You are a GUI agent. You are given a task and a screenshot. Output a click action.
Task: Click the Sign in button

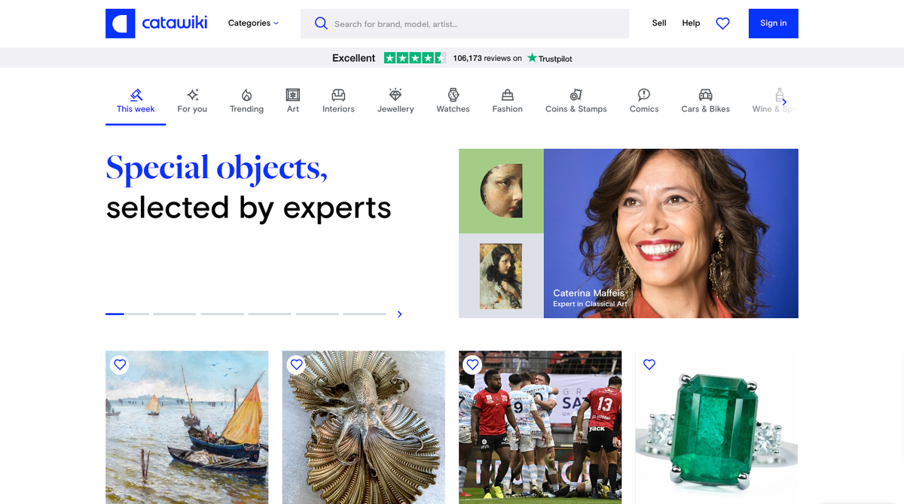[x=773, y=23]
